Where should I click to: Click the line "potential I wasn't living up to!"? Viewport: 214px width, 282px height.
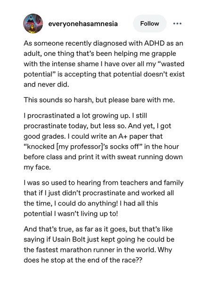pyautogui.click(x=71, y=214)
